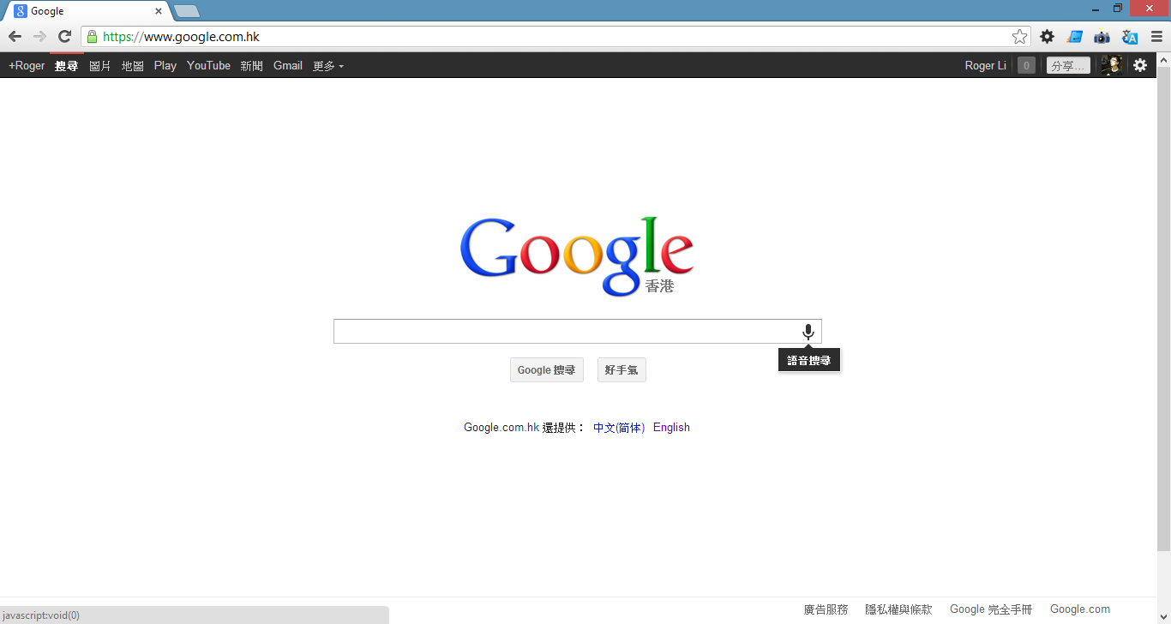Open 地圖 maps in the Google bar

tap(133, 65)
